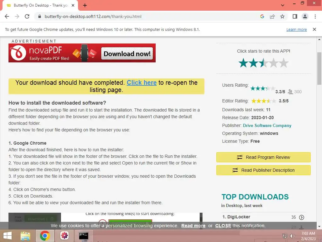Open the Windows Start button

(x=8, y=236)
